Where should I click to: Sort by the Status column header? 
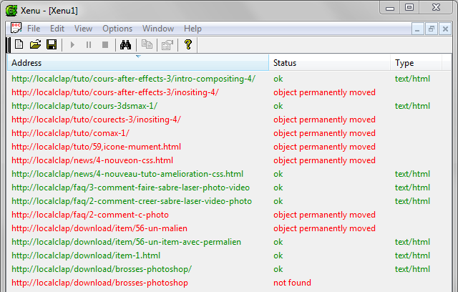[x=329, y=63]
